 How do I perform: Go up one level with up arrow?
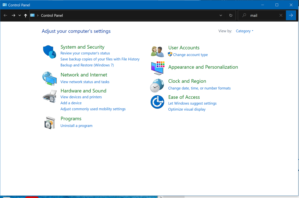click(x=26, y=15)
